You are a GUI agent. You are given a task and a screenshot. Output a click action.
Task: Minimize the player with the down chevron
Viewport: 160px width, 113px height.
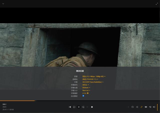tap(3, 4)
